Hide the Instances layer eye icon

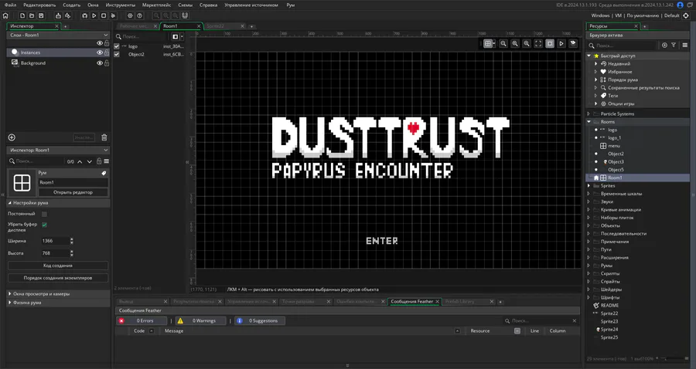pyautogui.click(x=100, y=52)
